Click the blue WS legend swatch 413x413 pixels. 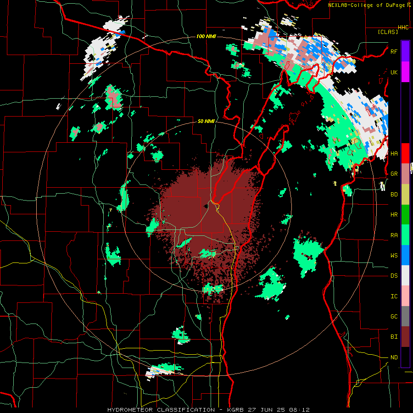(x=405, y=255)
